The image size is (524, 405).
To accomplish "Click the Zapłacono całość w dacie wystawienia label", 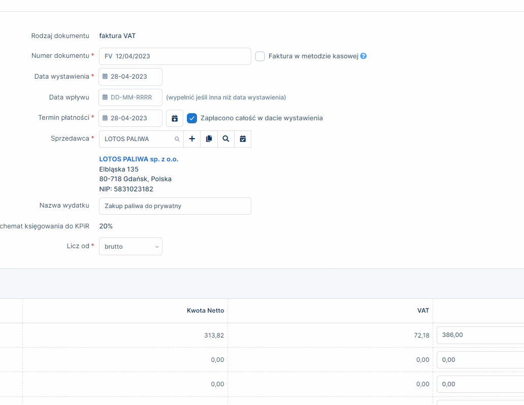I will pyautogui.click(x=261, y=118).
